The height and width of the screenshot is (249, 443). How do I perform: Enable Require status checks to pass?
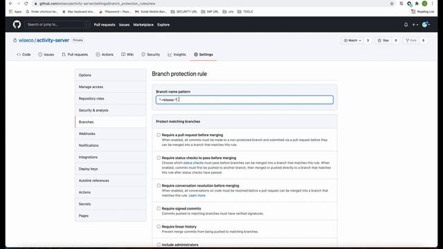[159, 158]
